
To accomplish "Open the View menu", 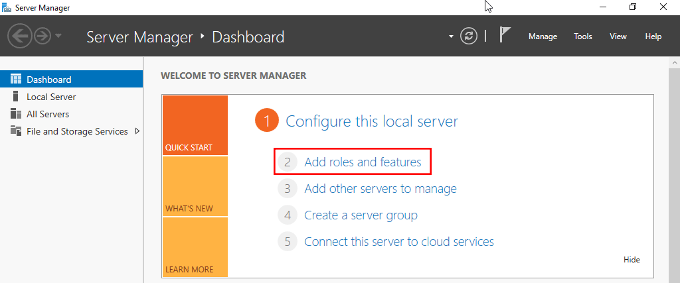I will [x=618, y=36].
